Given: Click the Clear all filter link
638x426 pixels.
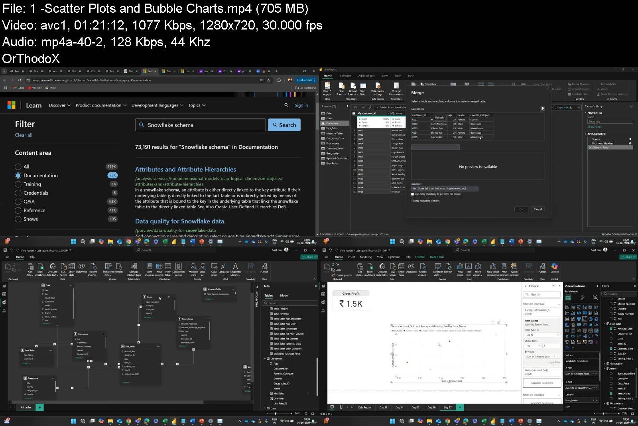Looking at the screenshot, I should pyautogui.click(x=24, y=135).
